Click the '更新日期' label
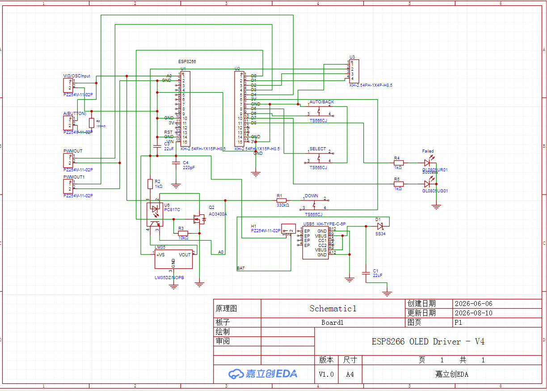This screenshot has height=391, width=547. (421, 313)
